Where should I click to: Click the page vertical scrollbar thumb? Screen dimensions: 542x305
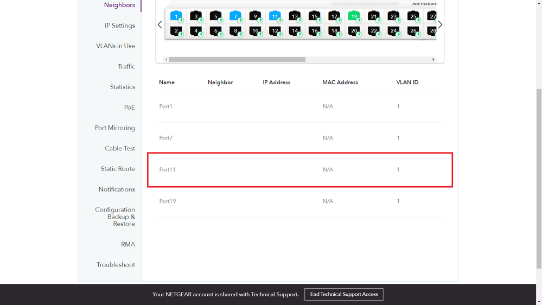[x=539, y=179]
